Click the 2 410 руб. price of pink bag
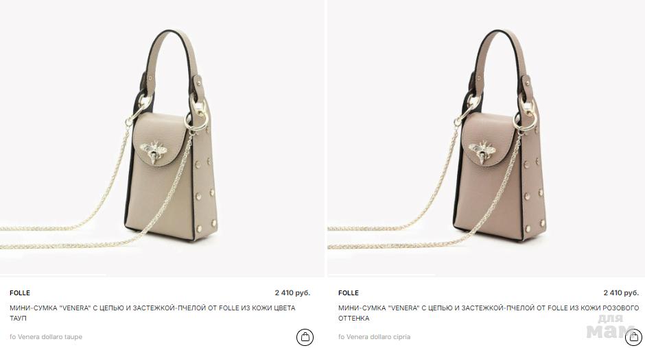 tap(621, 293)
